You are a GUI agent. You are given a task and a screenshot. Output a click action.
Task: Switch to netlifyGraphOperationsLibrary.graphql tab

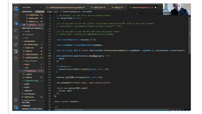66,8
